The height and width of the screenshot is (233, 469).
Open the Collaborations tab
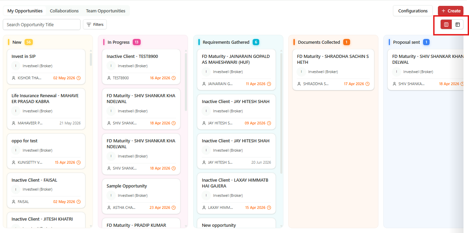[x=64, y=11]
